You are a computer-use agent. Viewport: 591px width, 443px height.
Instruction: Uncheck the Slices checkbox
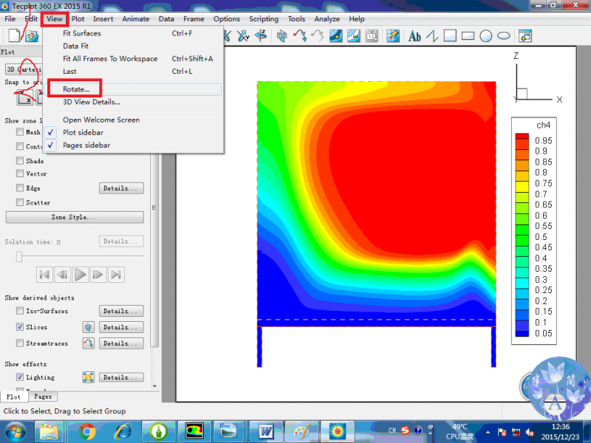point(20,326)
